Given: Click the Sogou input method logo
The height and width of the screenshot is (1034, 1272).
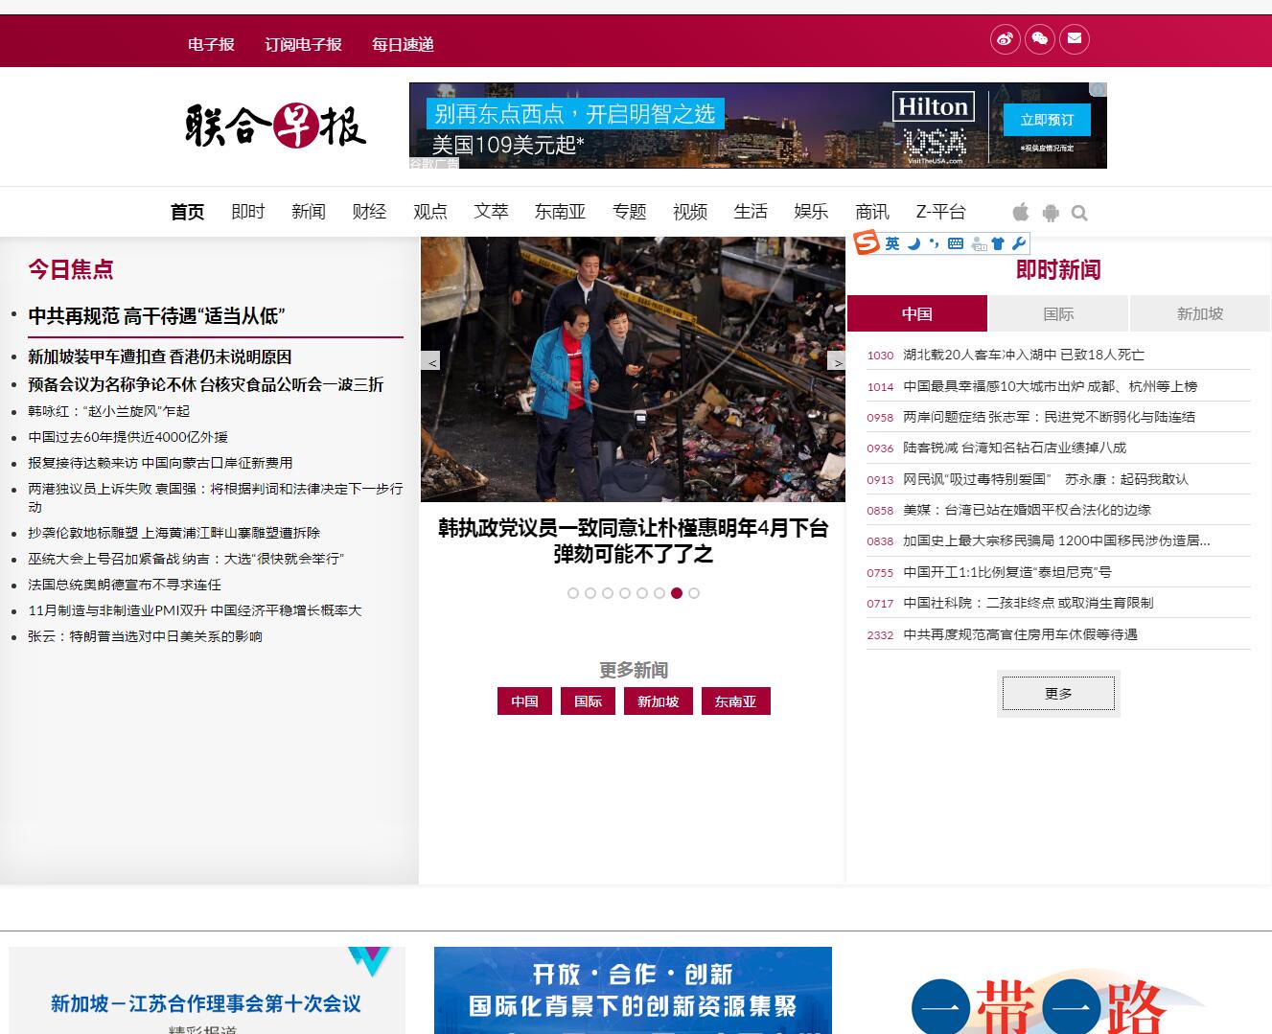Looking at the screenshot, I should point(866,243).
